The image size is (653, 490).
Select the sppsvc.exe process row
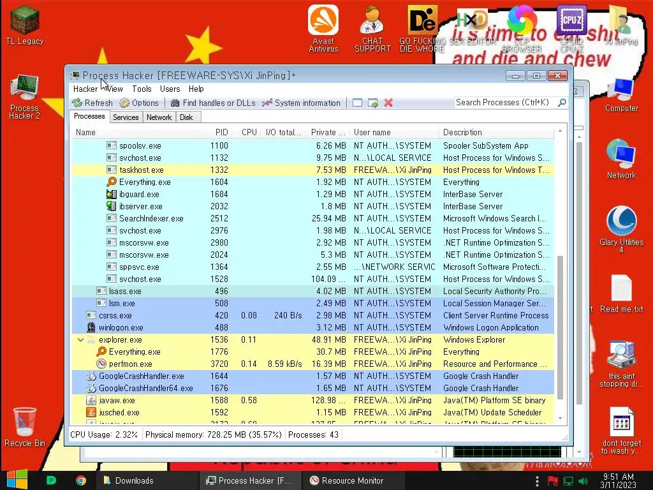pyautogui.click(x=313, y=267)
